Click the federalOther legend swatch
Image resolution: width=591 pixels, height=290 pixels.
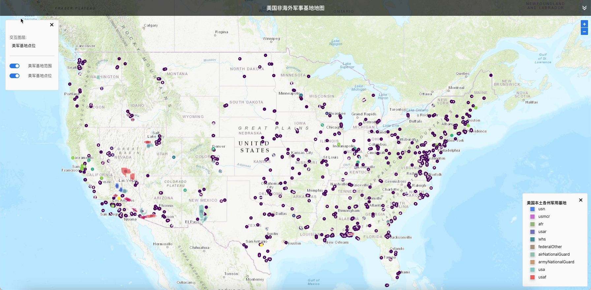tap(532, 247)
